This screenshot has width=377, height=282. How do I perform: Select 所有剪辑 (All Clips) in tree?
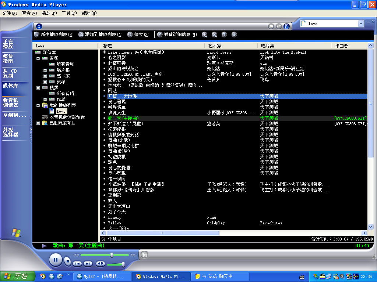coord(65,94)
